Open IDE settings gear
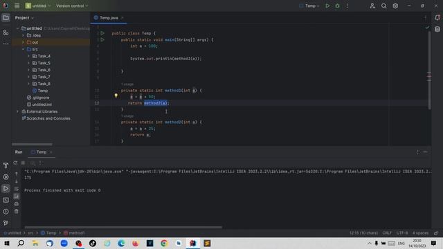 click(x=395, y=6)
